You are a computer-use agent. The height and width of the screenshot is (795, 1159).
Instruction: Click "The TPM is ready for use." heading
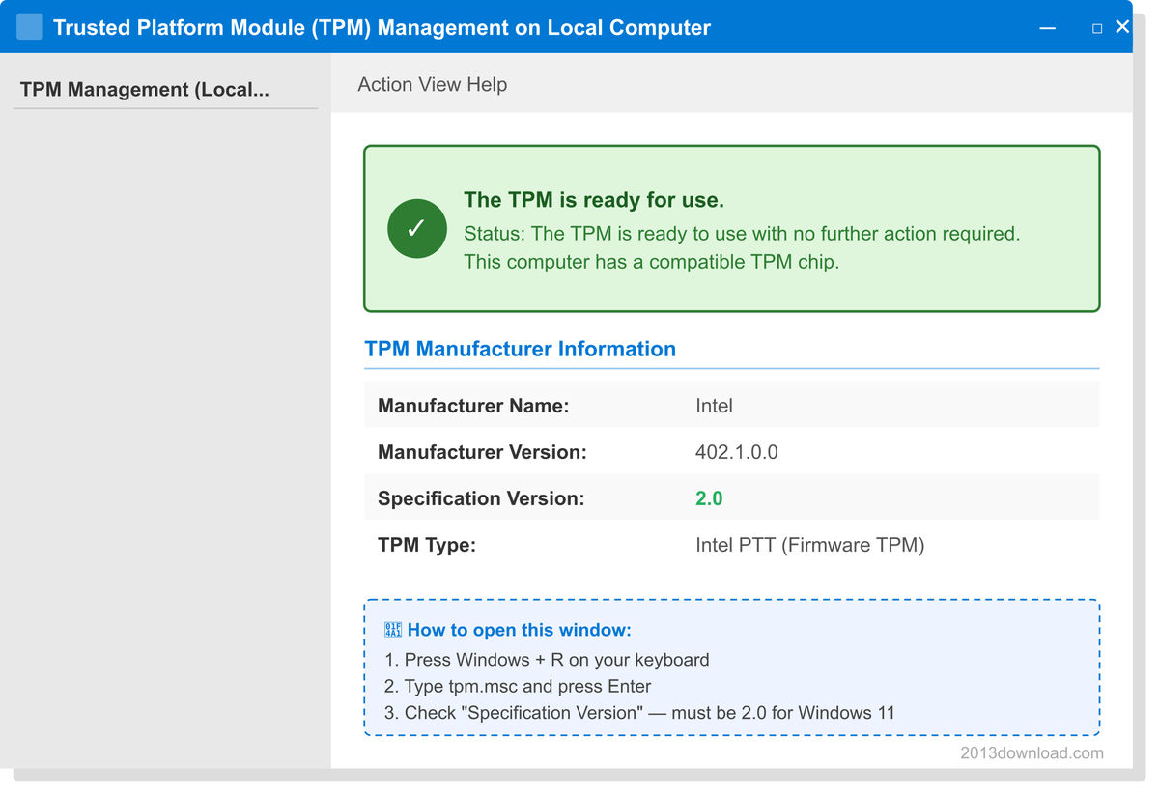coord(593,200)
